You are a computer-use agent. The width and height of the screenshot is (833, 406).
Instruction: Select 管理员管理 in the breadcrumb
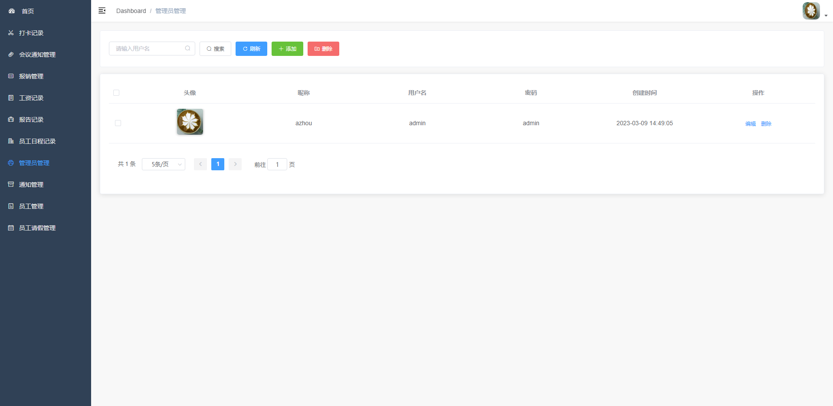[x=170, y=10]
